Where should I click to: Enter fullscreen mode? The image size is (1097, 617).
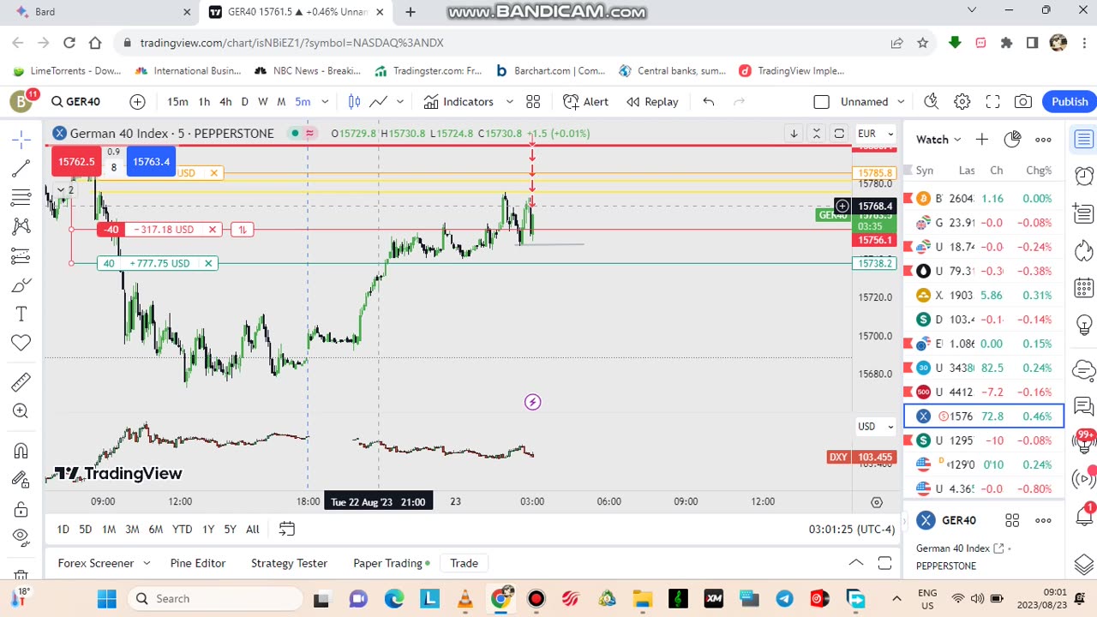point(992,101)
